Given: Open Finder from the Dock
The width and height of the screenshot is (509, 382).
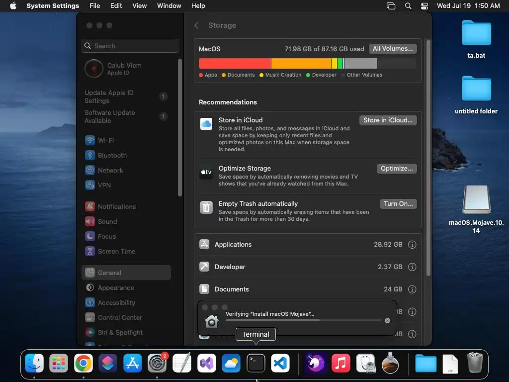Looking at the screenshot, I should pos(34,363).
